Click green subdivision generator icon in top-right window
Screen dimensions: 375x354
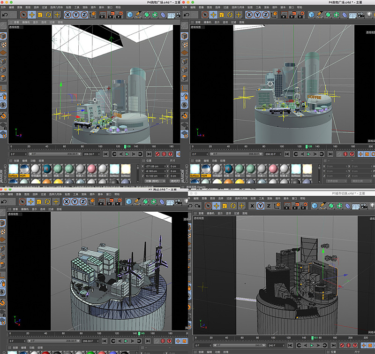(x=328, y=15)
